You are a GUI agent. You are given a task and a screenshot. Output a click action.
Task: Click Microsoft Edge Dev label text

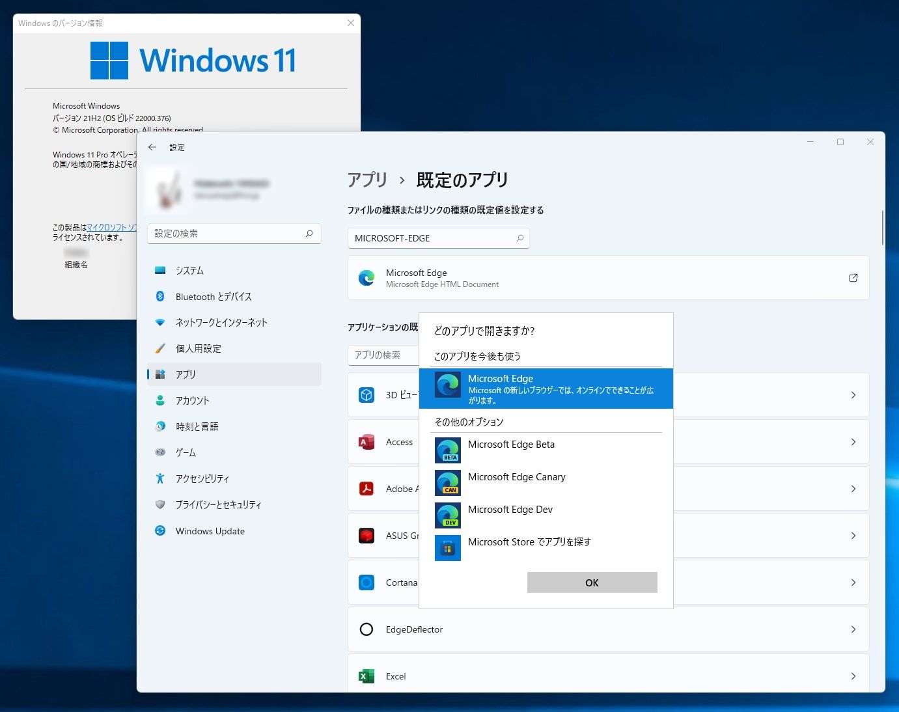click(x=510, y=510)
